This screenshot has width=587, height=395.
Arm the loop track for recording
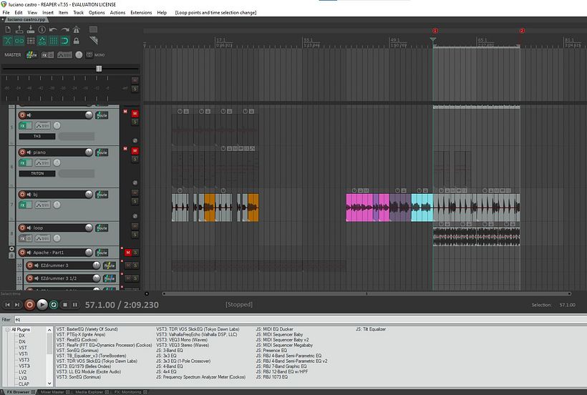pyautogui.click(x=22, y=228)
